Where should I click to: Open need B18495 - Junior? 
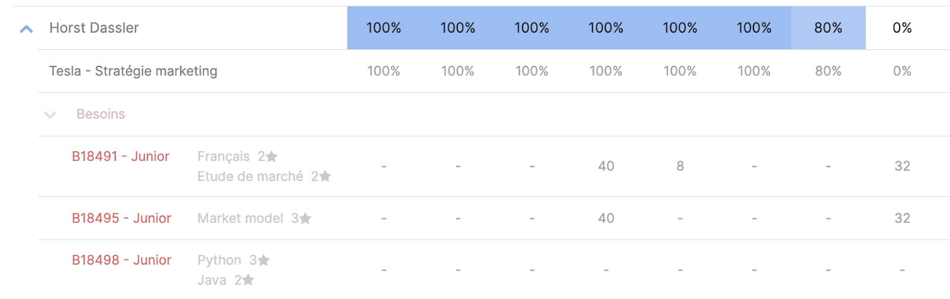[x=121, y=218]
